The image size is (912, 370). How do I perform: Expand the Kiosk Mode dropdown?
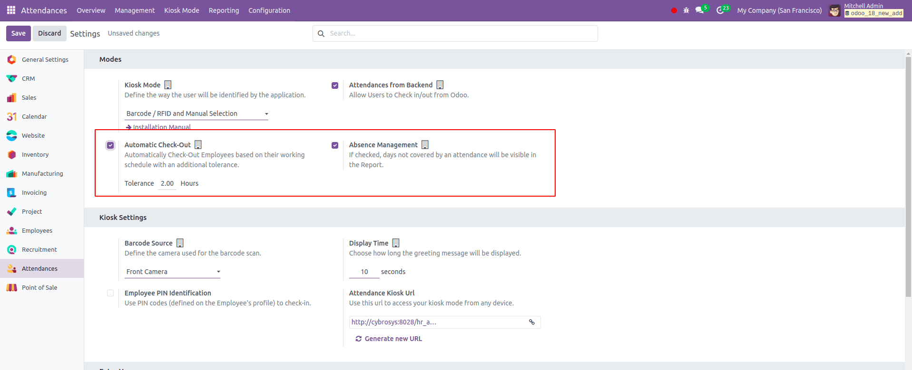[x=196, y=114]
